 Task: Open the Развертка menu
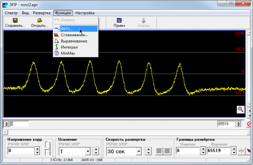pyautogui.click(x=42, y=13)
